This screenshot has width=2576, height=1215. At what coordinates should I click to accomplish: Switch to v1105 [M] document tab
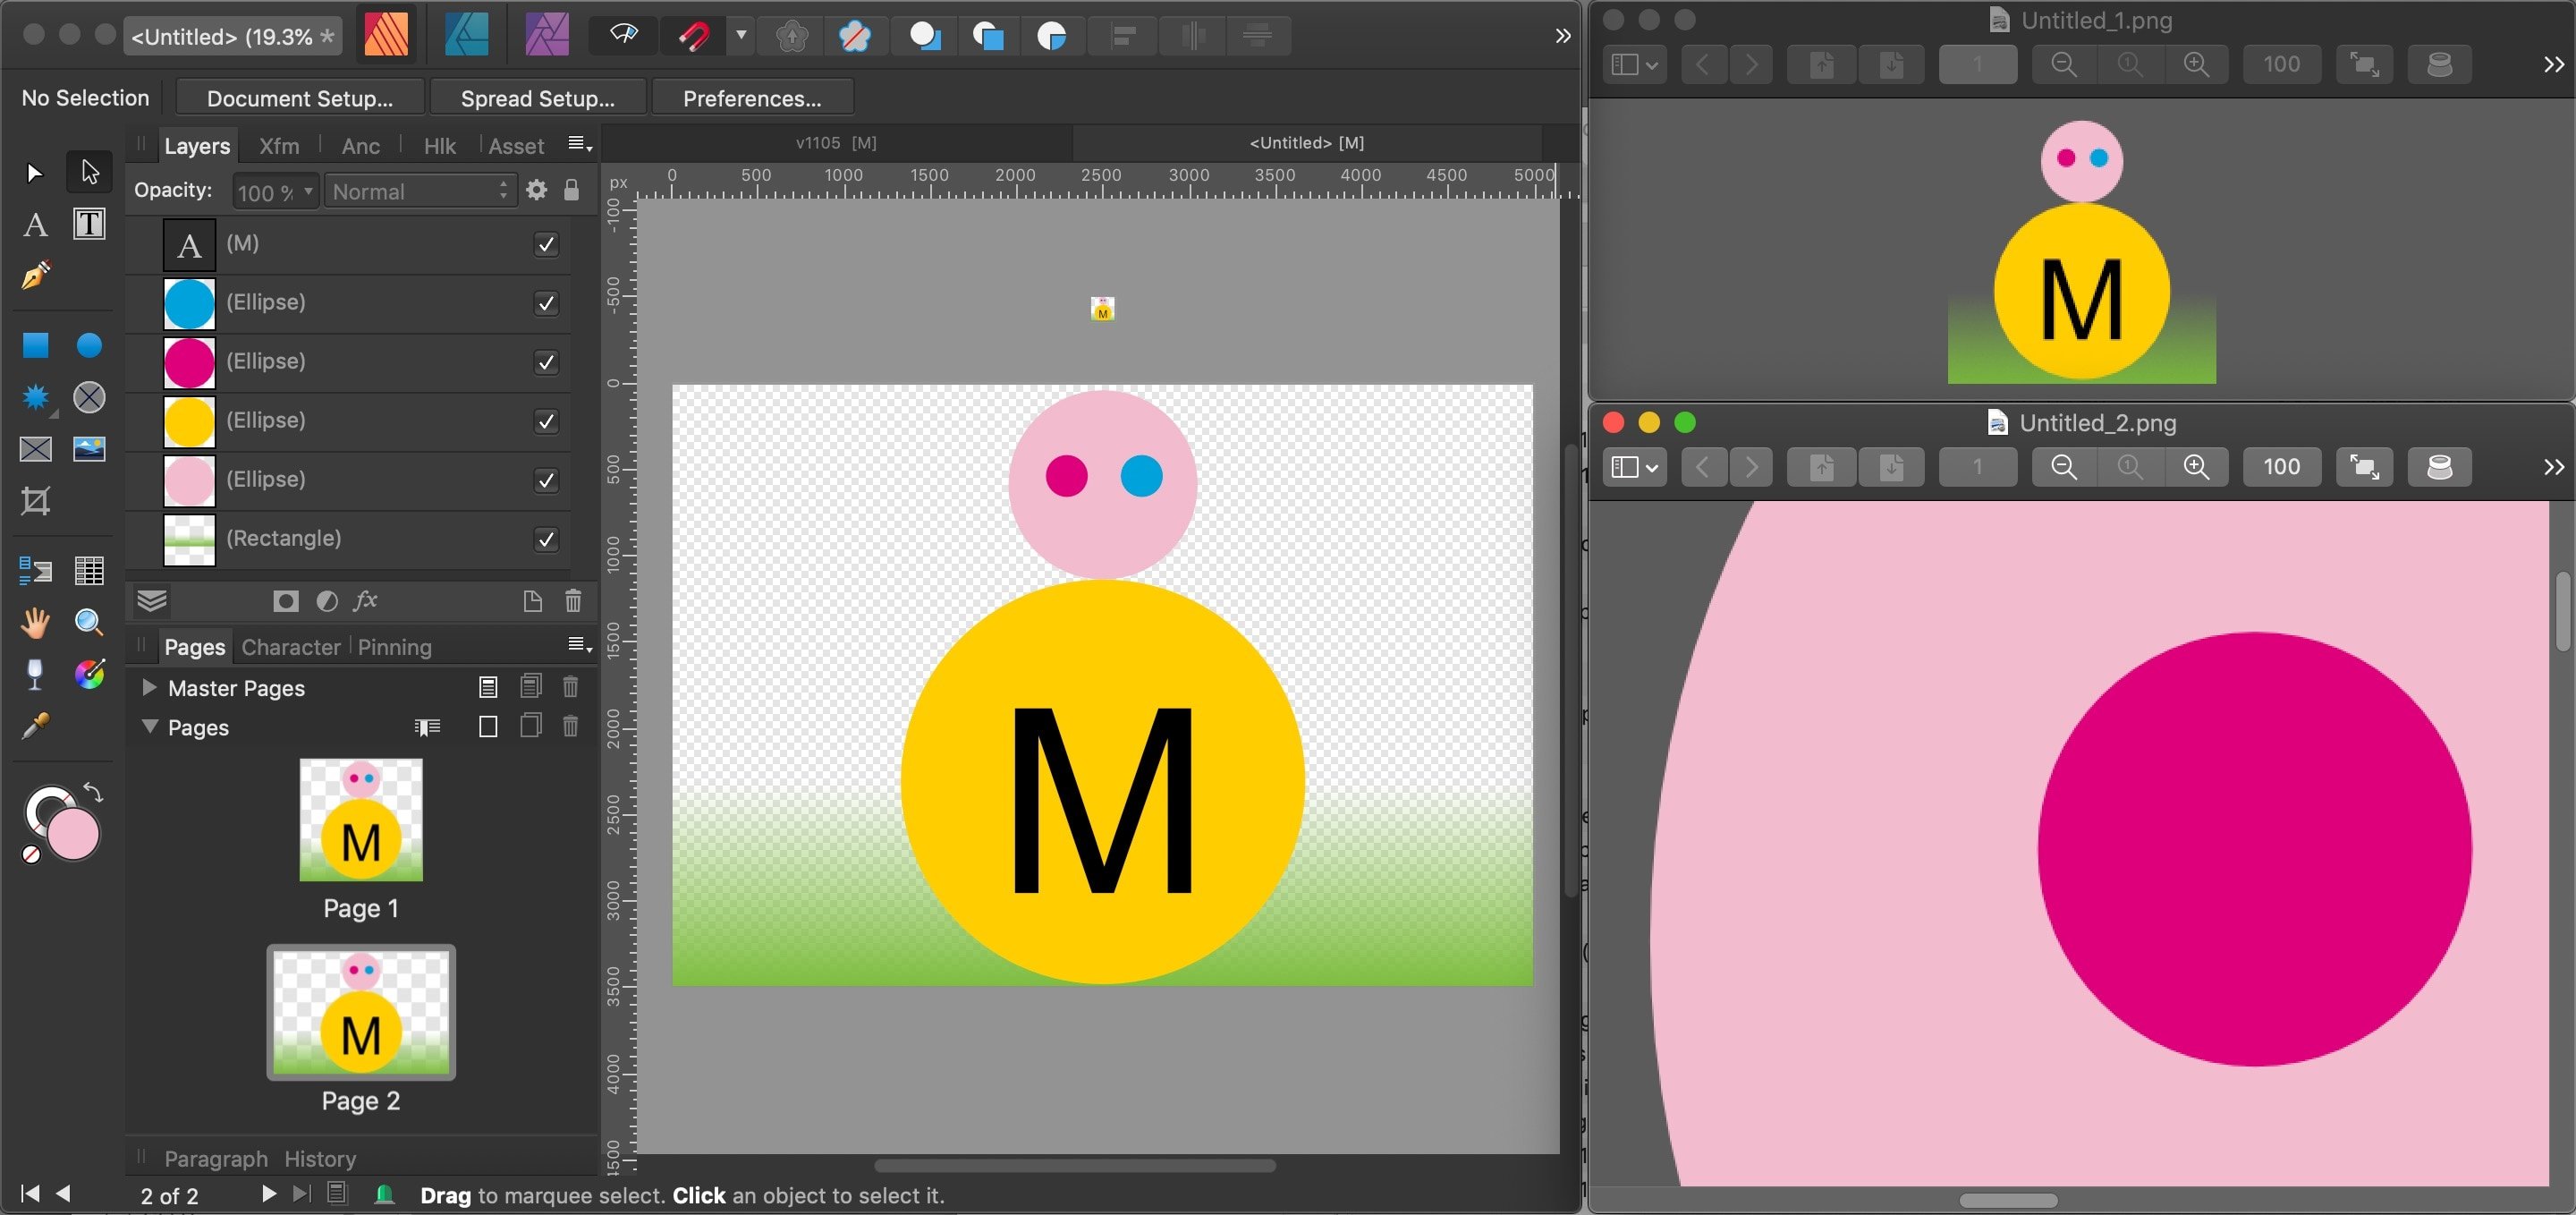836,143
